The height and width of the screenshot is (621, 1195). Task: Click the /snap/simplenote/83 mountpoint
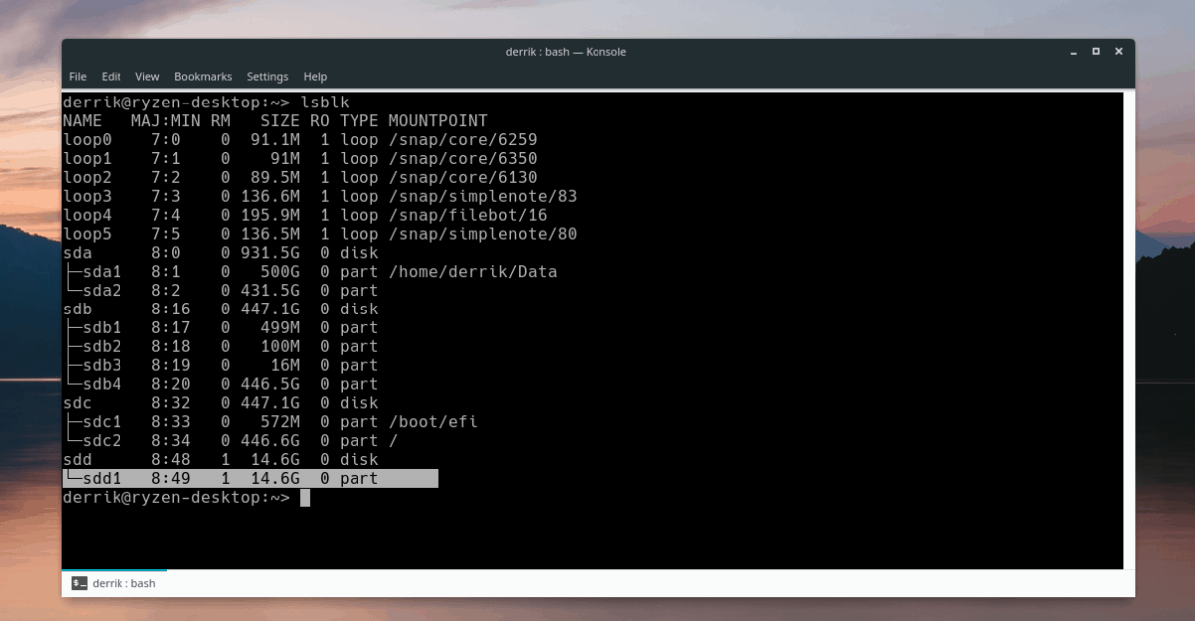pyautogui.click(x=483, y=196)
